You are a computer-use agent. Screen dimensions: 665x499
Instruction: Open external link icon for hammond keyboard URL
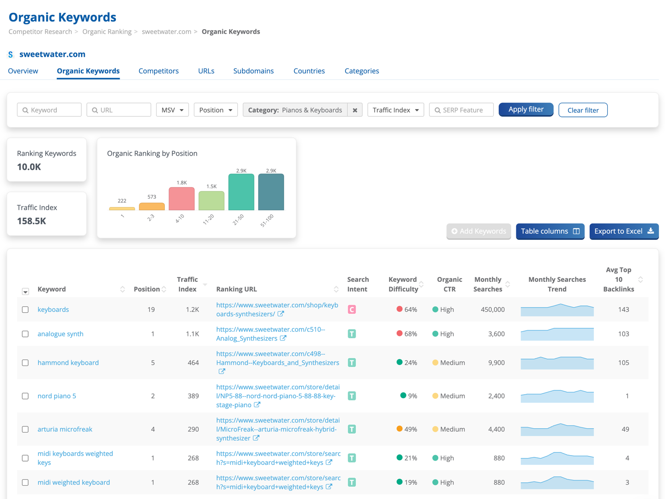tap(222, 371)
